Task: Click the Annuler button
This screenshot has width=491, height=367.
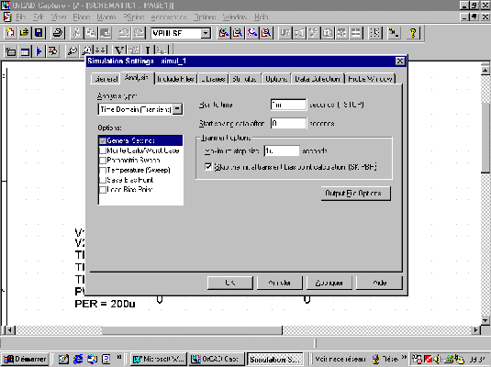Action: pos(279,283)
